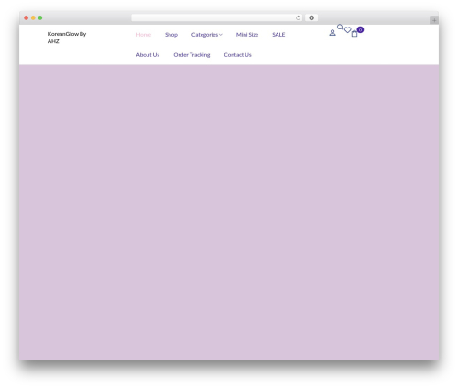The image size is (458, 388).
Task: Maximize window with green button
Action: tap(40, 17)
